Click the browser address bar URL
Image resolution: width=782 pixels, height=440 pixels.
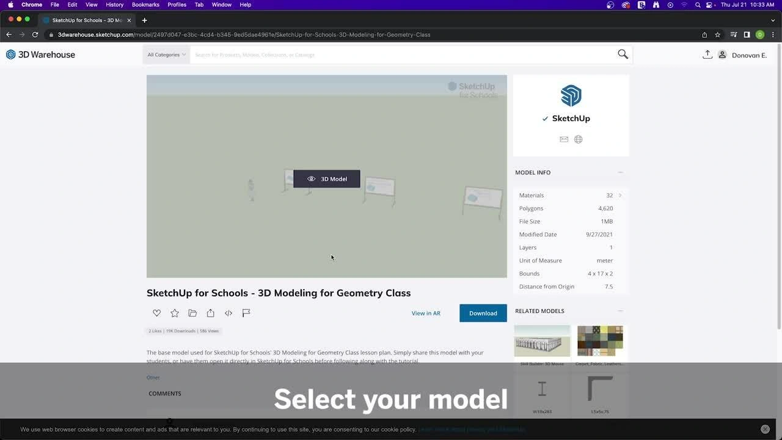click(x=244, y=35)
